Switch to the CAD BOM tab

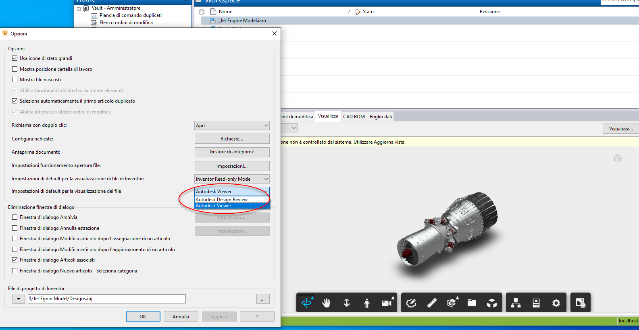(x=354, y=117)
